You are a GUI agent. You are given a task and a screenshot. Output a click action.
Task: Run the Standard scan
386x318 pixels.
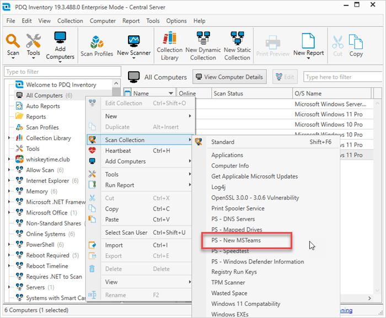pyautogui.click(x=266, y=142)
